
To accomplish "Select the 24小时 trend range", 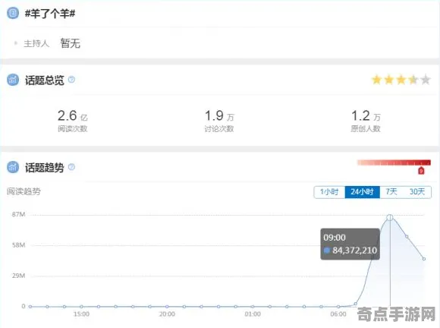I will pos(363,192).
